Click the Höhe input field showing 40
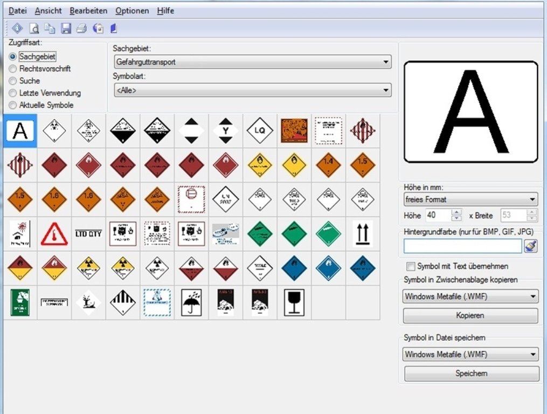The height and width of the screenshot is (414, 547). click(438, 215)
